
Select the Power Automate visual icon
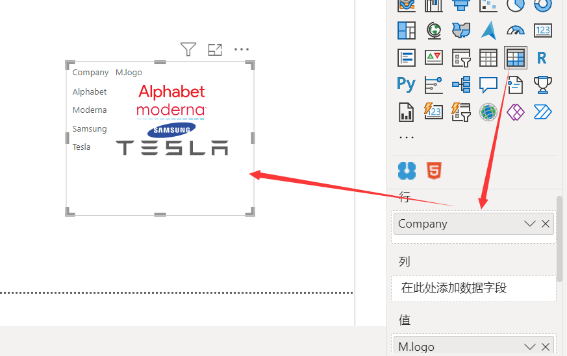pyautogui.click(x=543, y=112)
